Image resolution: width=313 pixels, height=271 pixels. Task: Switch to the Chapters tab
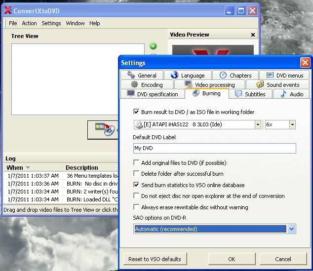(235, 75)
